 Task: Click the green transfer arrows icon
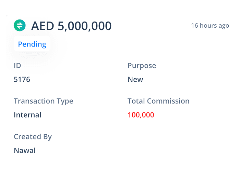20,25
